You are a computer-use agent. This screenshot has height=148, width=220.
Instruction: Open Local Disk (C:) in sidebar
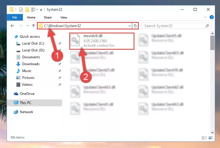click(33, 43)
